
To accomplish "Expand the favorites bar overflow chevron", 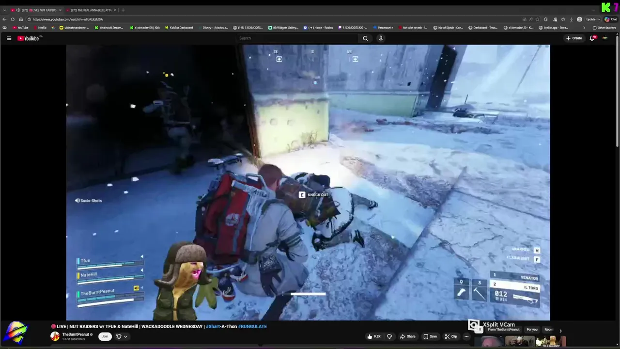I will [x=584, y=28].
